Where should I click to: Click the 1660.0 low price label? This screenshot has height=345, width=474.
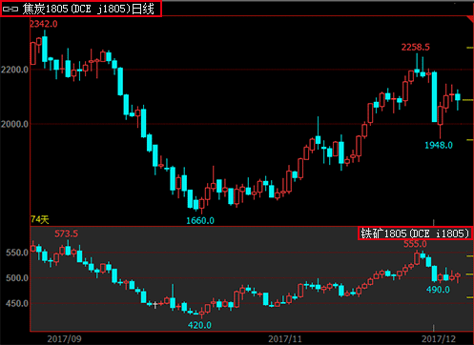(x=200, y=220)
